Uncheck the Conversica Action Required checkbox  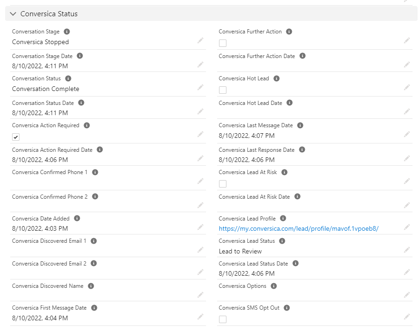16,137
